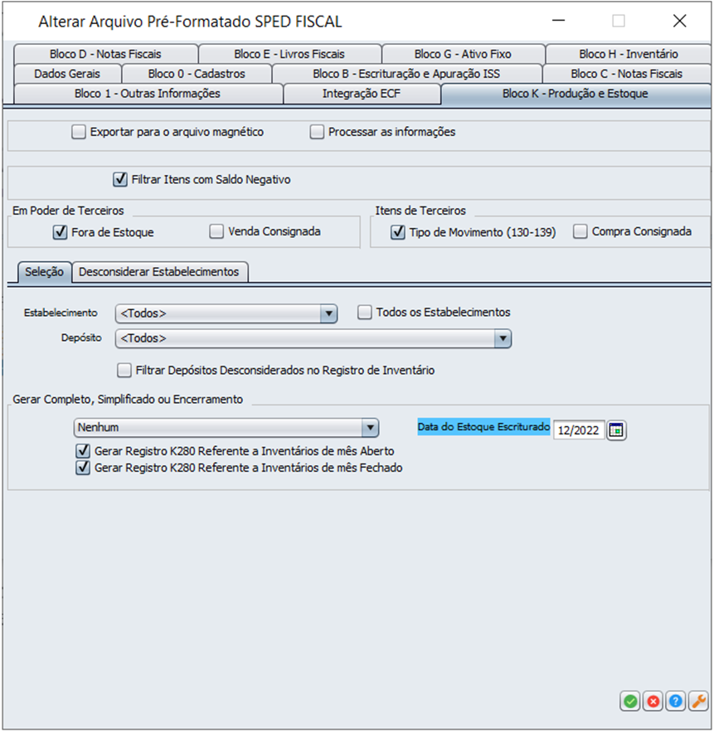This screenshot has height=733, width=714.
Task: Open the Nenhum generation type dropdown
Action: pyautogui.click(x=226, y=427)
